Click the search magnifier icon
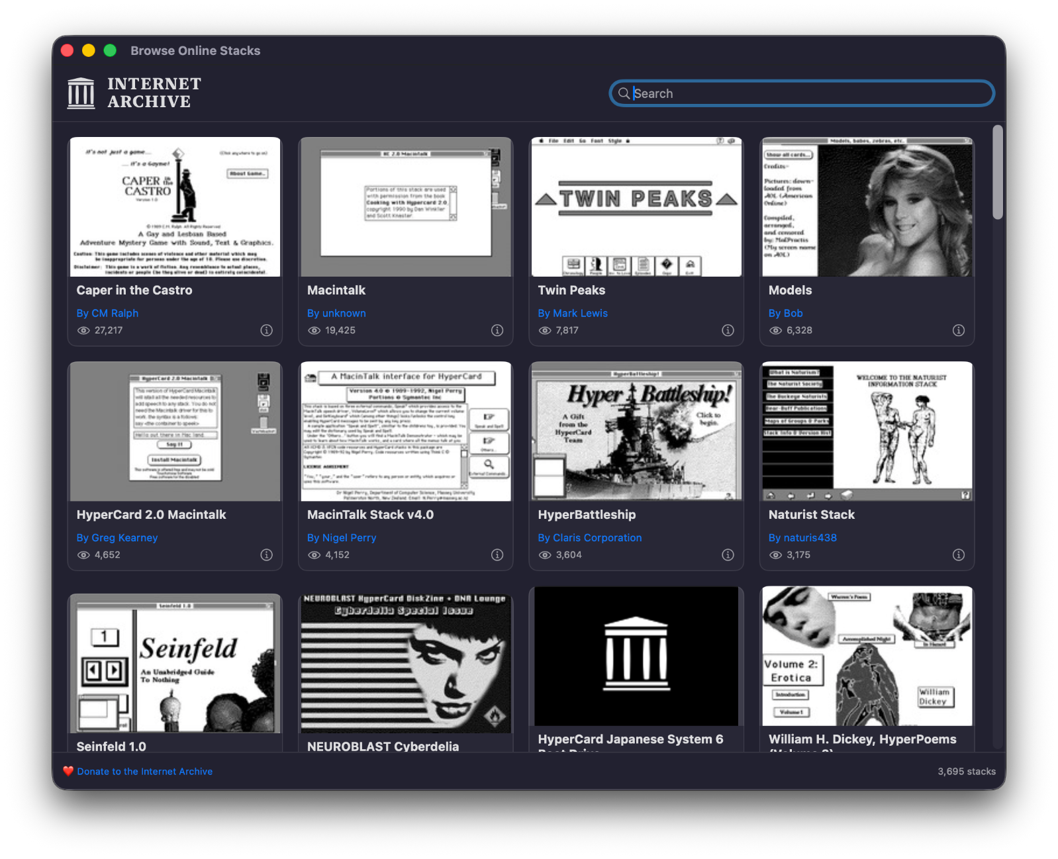The width and height of the screenshot is (1058, 859). [x=624, y=93]
